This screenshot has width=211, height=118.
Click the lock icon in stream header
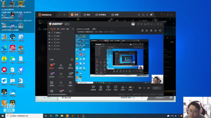[147, 30]
